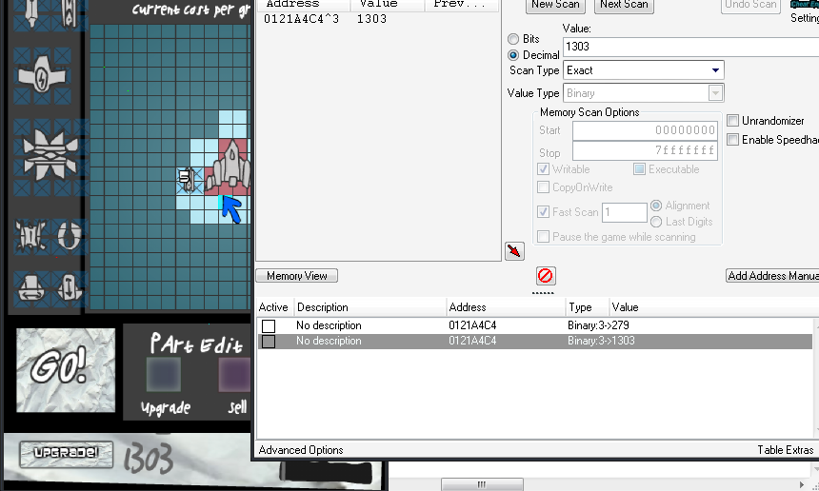Click the blue Upgrade part swatch
This screenshot has height=491, width=819.
point(164,375)
